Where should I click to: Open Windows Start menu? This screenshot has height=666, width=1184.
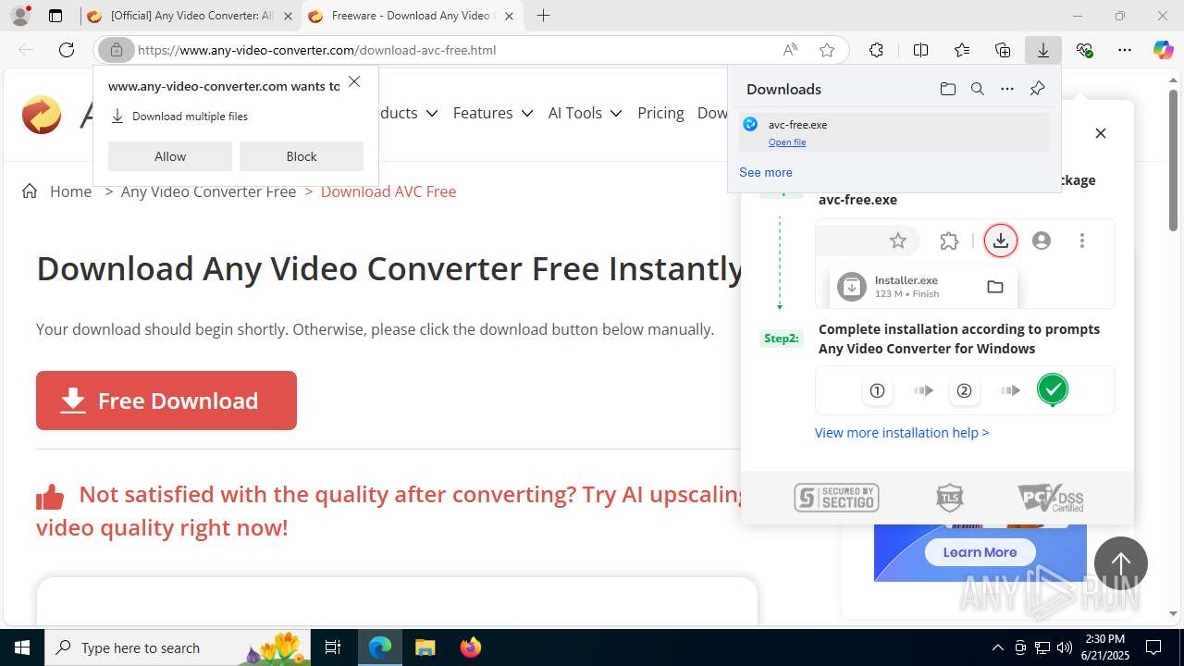pyautogui.click(x=21, y=647)
